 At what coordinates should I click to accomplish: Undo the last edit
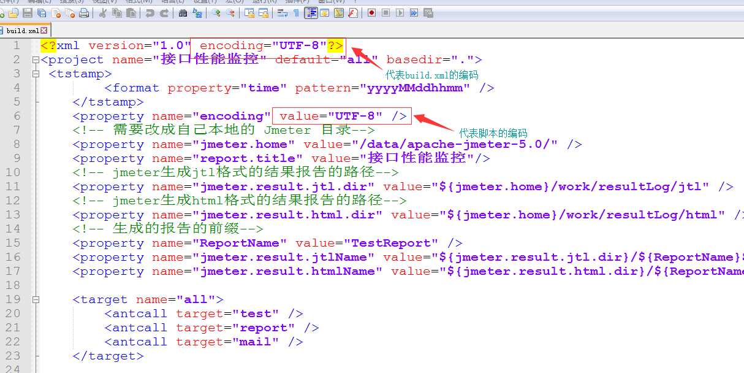(x=150, y=13)
